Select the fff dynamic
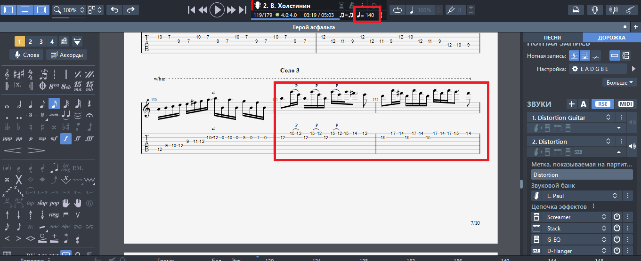This screenshot has height=261, width=641. (x=89, y=139)
